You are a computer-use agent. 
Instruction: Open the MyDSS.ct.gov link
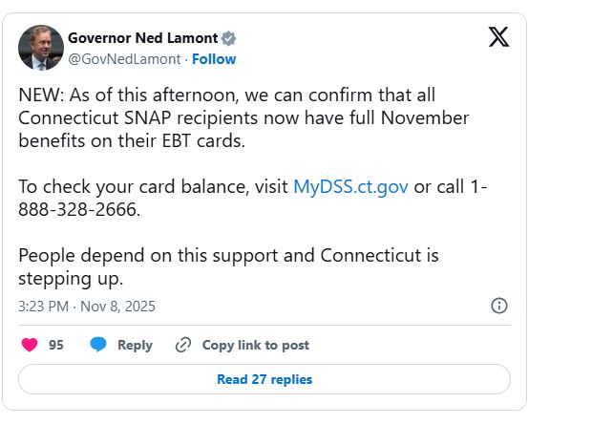click(350, 186)
